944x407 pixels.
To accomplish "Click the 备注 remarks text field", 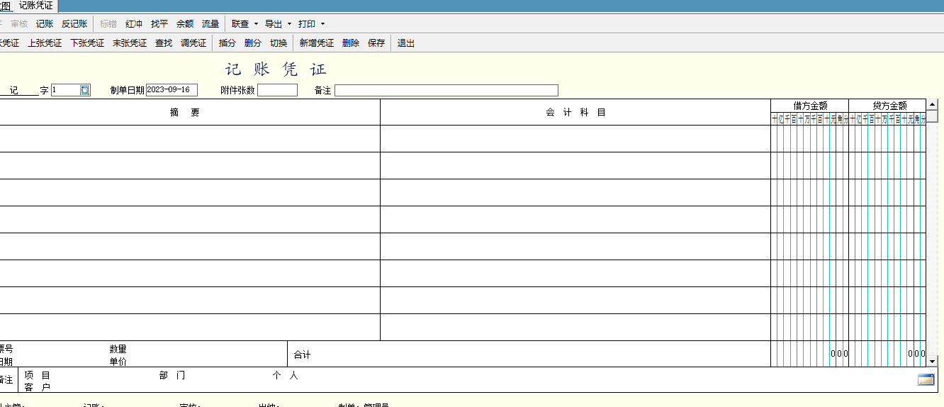I will pyautogui.click(x=446, y=90).
